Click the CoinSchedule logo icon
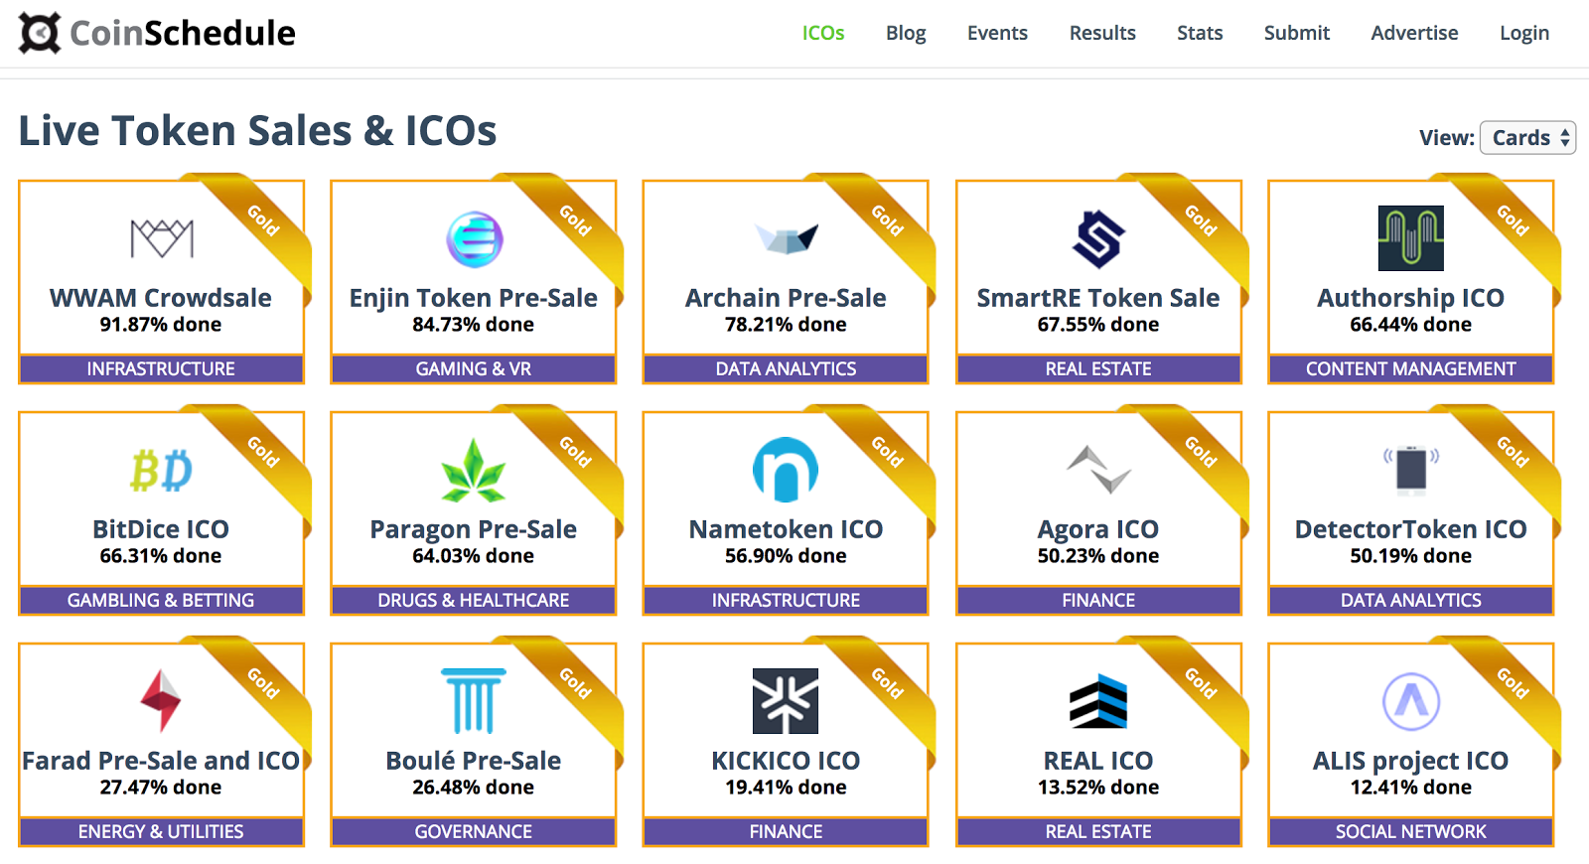Image resolution: width=1589 pixels, height=864 pixels. pos(40,33)
